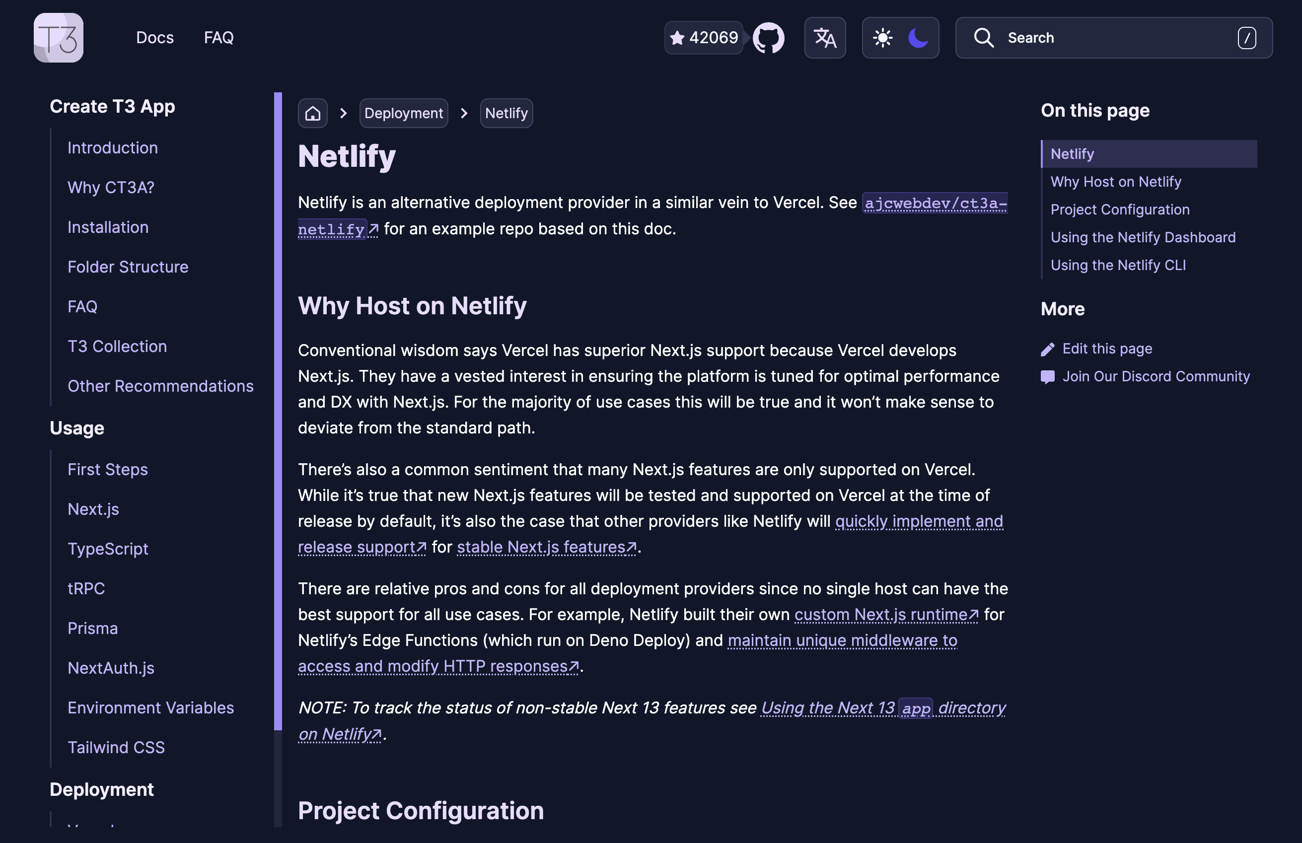
Task: Click the star count badge showing 42069
Action: pyautogui.click(x=704, y=38)
